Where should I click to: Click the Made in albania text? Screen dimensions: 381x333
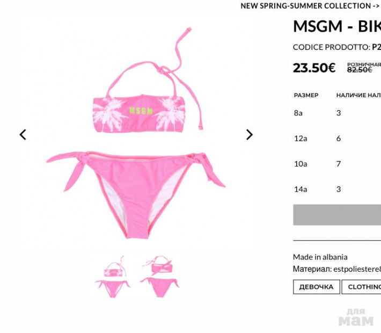320,257
